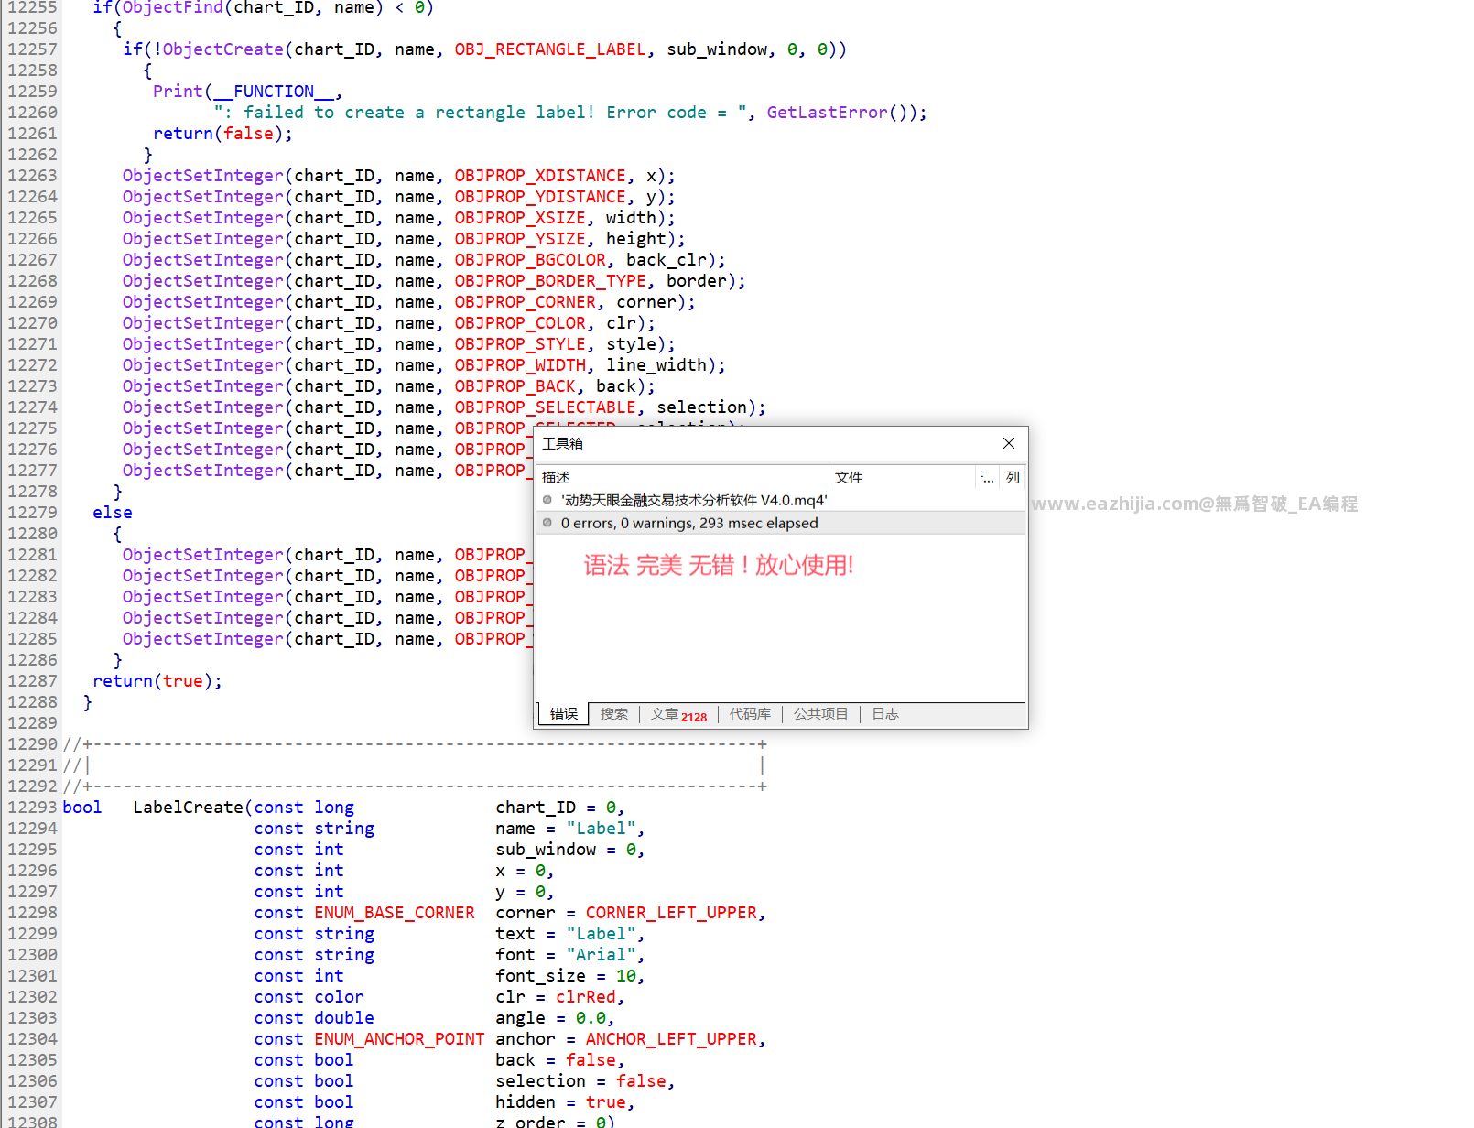This screenshot has width=1474, height=1128.
Task: Click GetLastError() call in code
Action: [841, 113]
